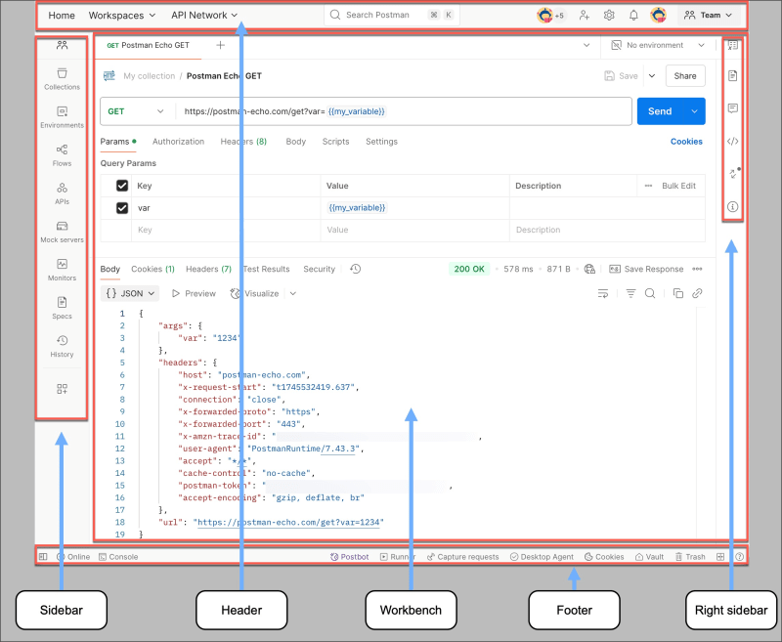
Task: Open Collections in the sidebar
Action: 62,79
